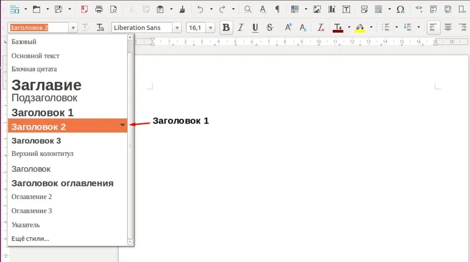Image resolution: width=470 pixels, height=262 pixels.
Task: Insert bookmark icon
Action: pos(462,9)
